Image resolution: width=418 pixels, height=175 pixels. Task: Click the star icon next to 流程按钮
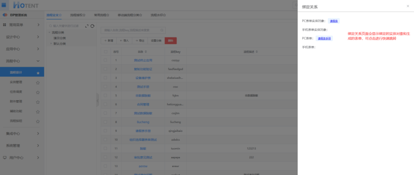tap(38, 121)
